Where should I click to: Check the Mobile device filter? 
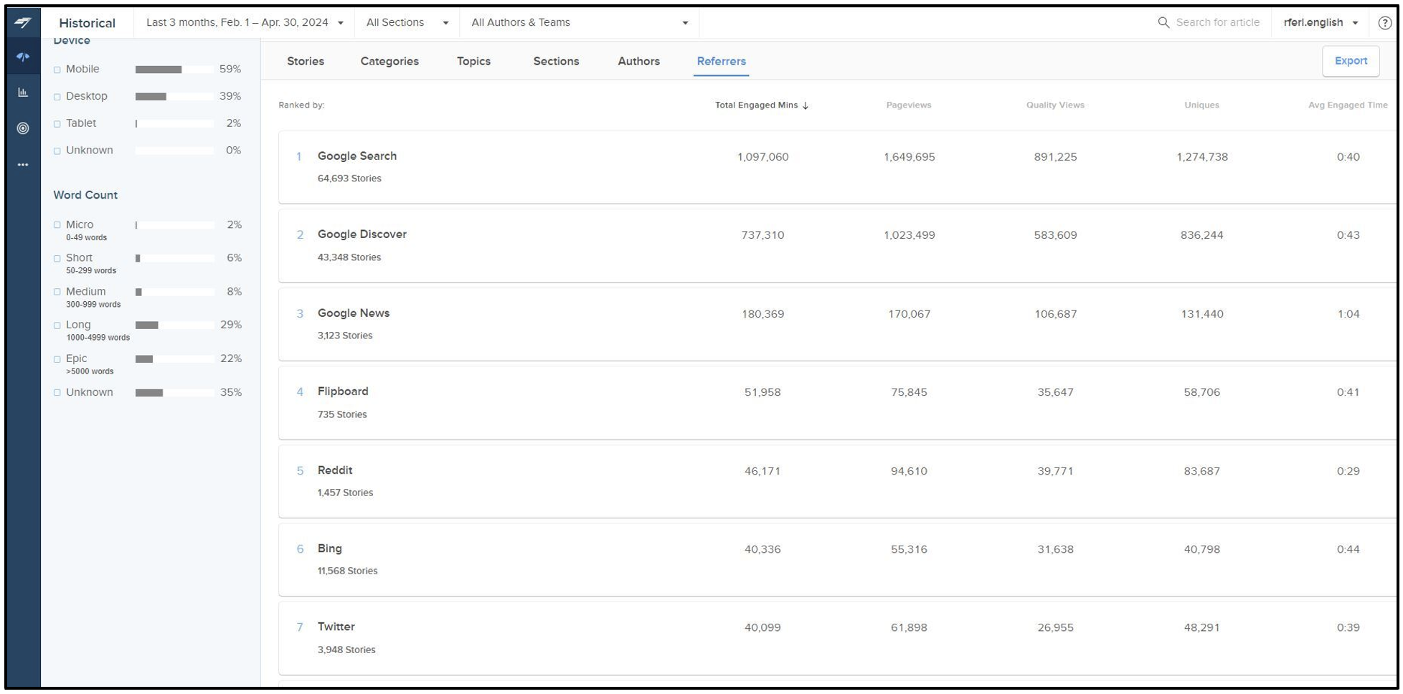point(57,70)
